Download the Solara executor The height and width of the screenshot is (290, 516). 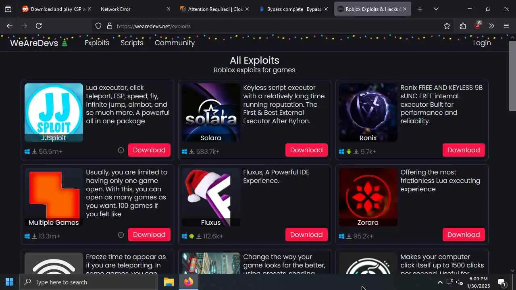click(306, 150)
